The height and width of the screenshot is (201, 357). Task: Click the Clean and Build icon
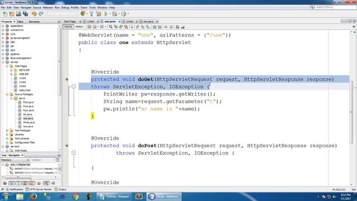(99, 14)
